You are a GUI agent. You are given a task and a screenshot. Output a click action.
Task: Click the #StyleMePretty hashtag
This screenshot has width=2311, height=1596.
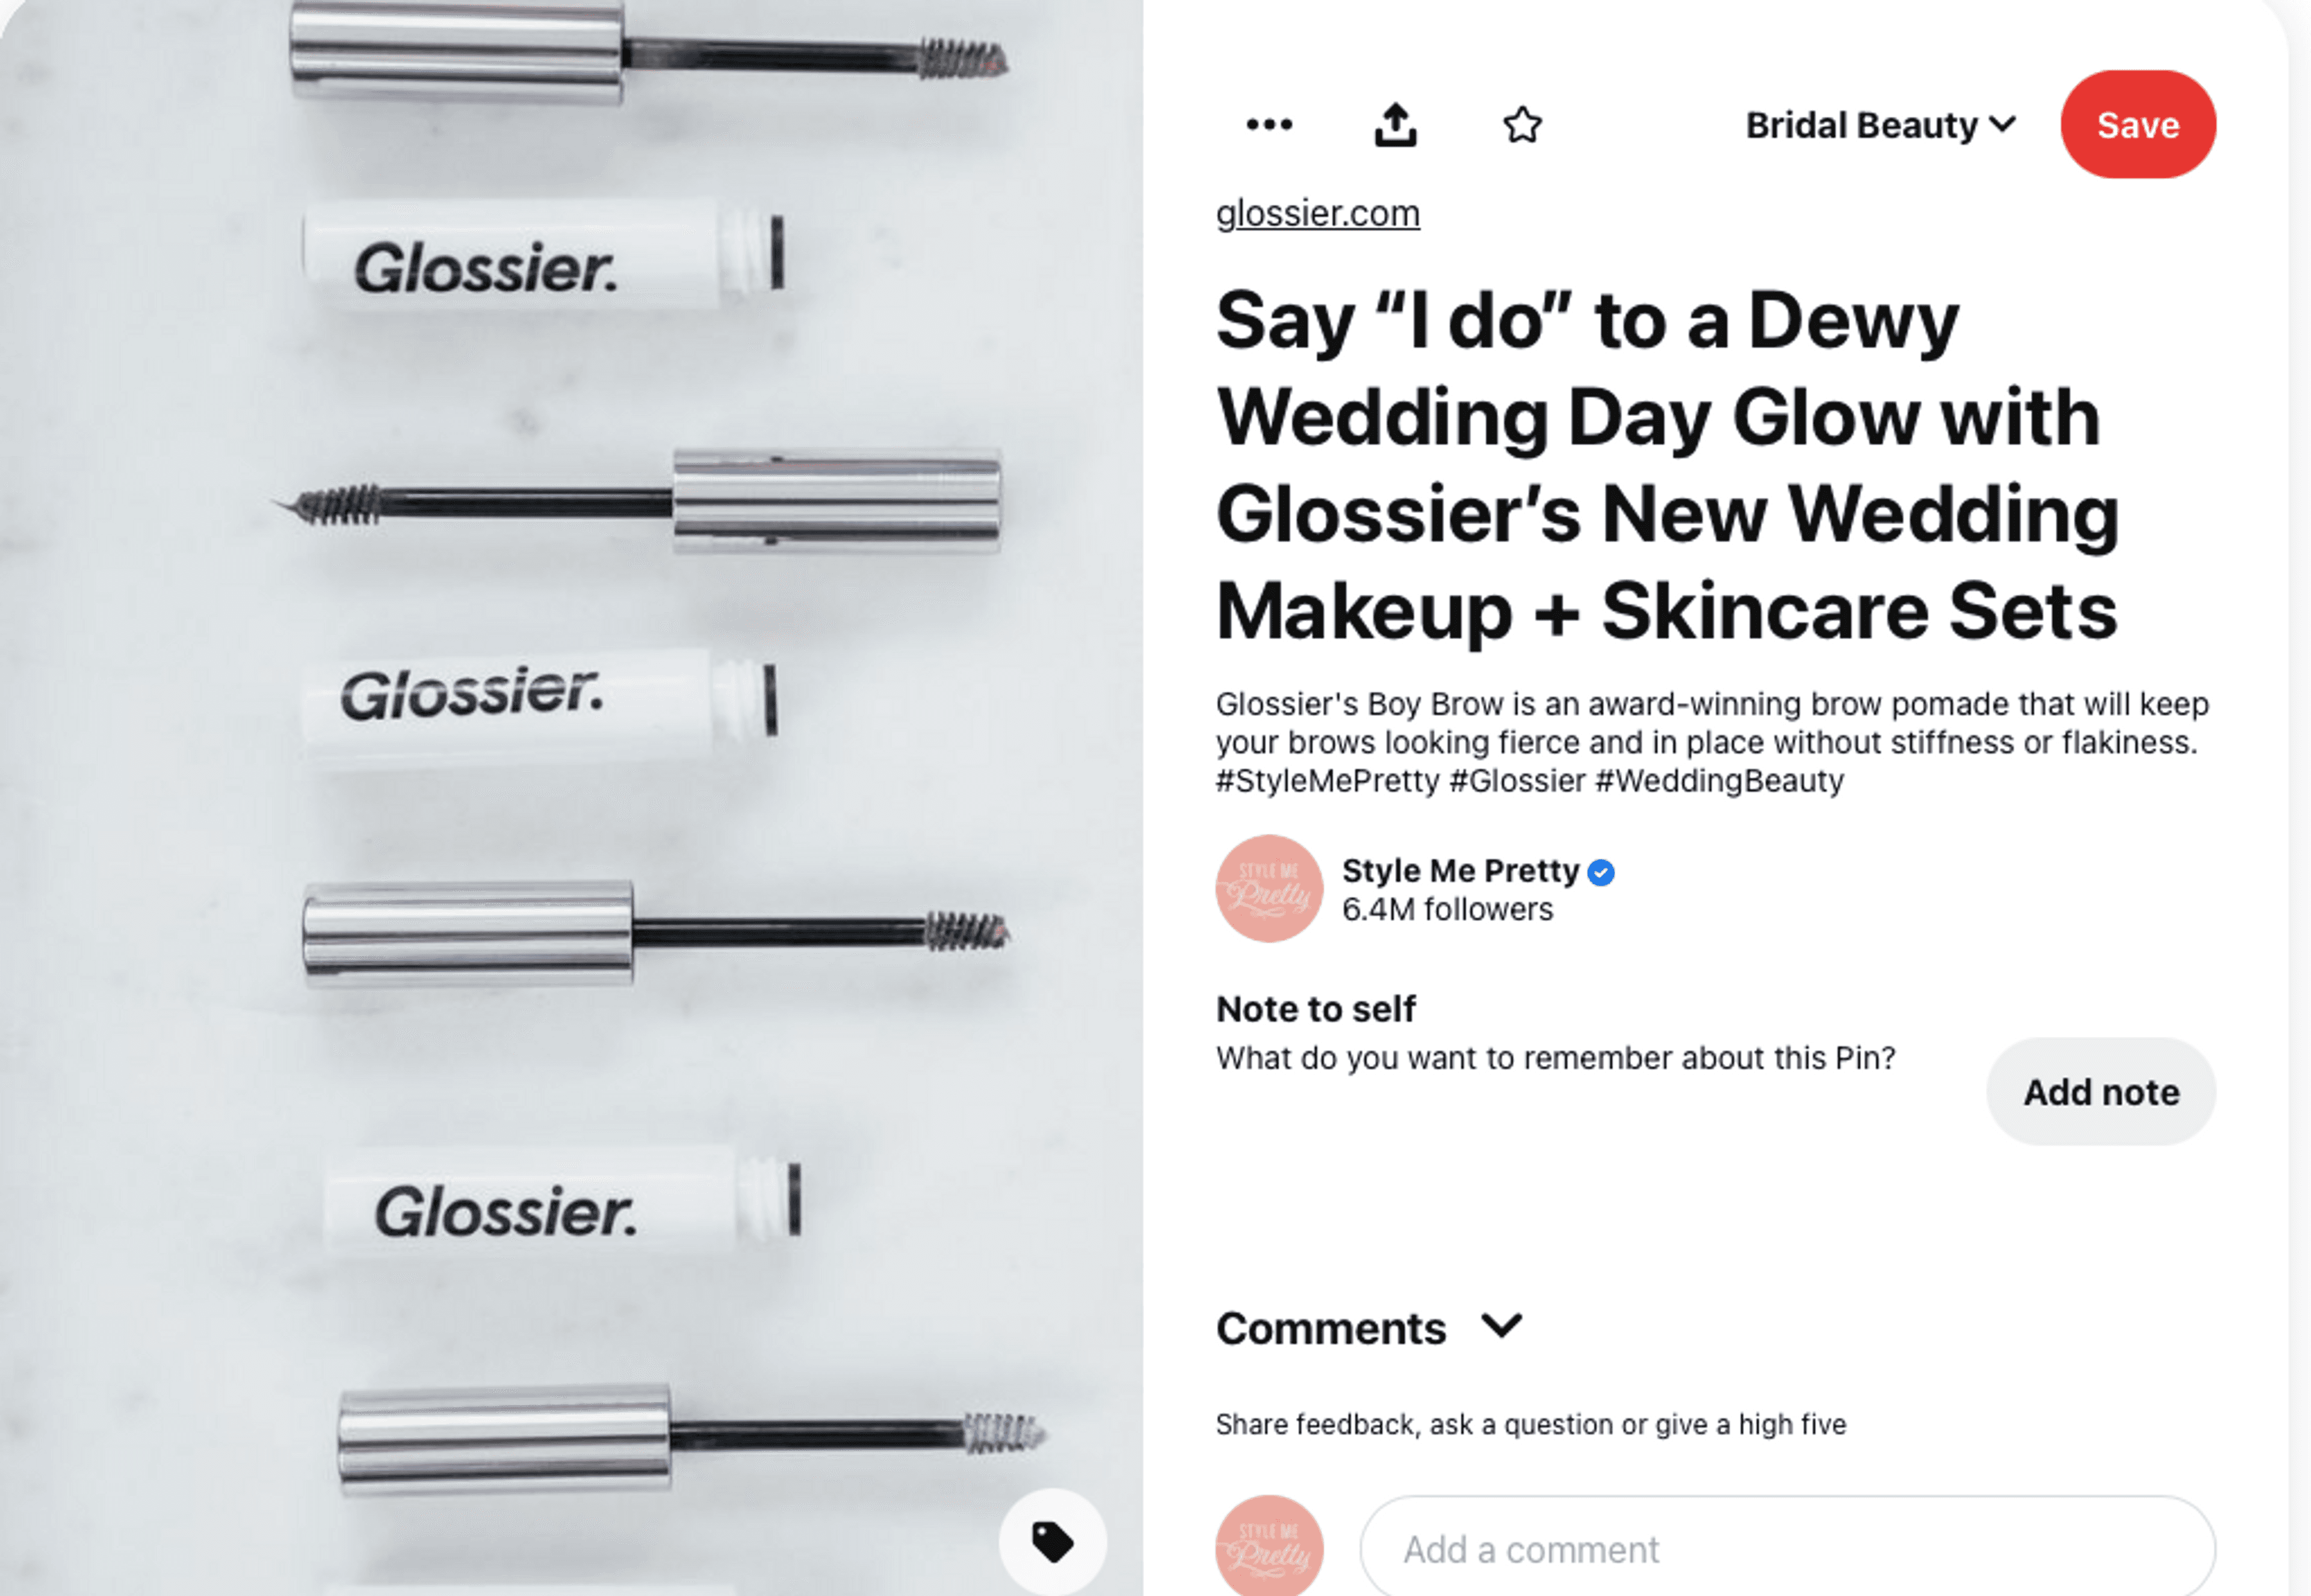pos(1327,780)
